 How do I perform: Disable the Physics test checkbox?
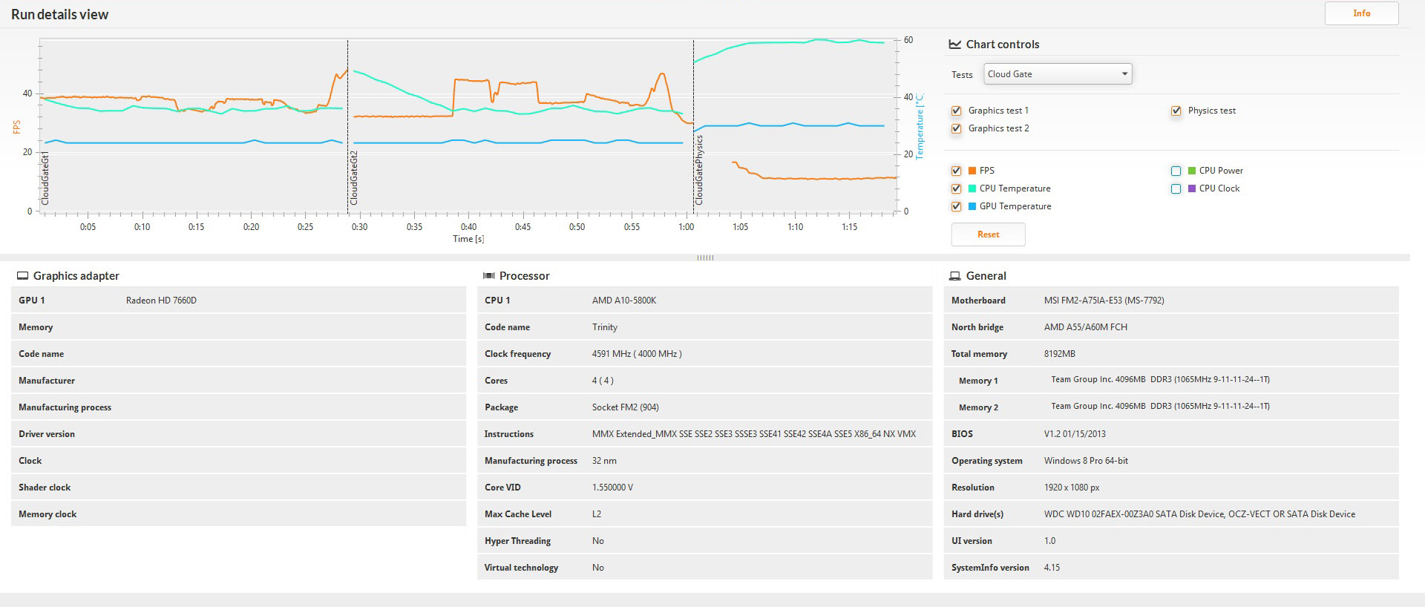click(1176, 111)
